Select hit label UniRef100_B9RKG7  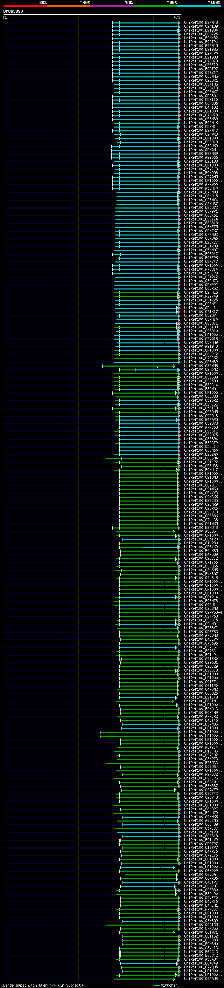click(x=201, y=647)
